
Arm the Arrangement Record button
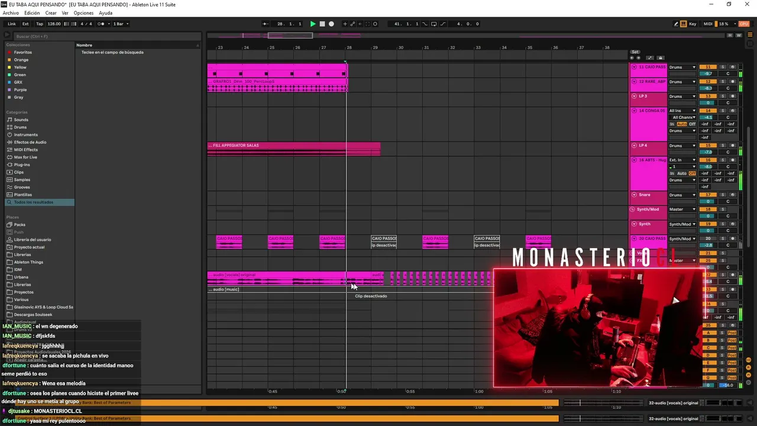pos(331,24)
